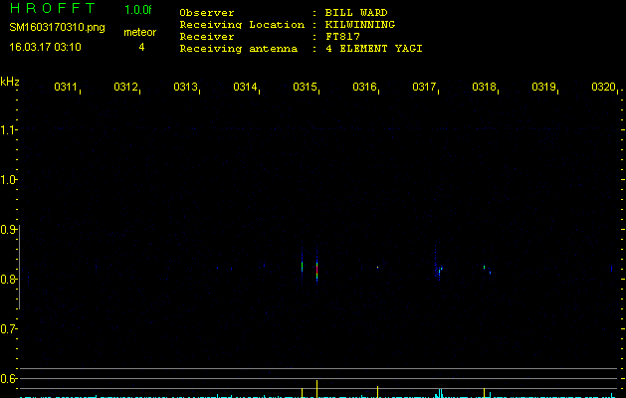Click the meteor count label
Screen dimensions: 626x398
pos(139,32)
